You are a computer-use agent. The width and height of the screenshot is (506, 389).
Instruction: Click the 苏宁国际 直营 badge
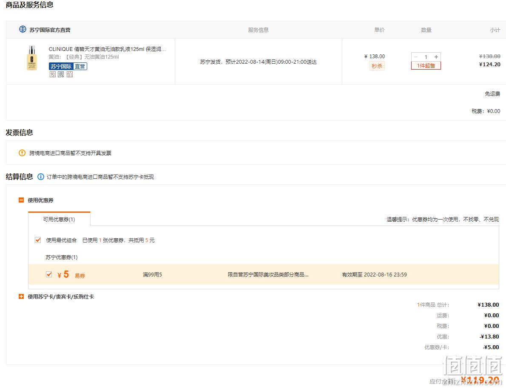pyautogui.click(x=68, y=66)
